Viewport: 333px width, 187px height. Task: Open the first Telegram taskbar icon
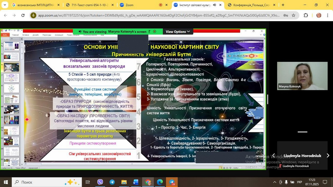pos(112,182)
